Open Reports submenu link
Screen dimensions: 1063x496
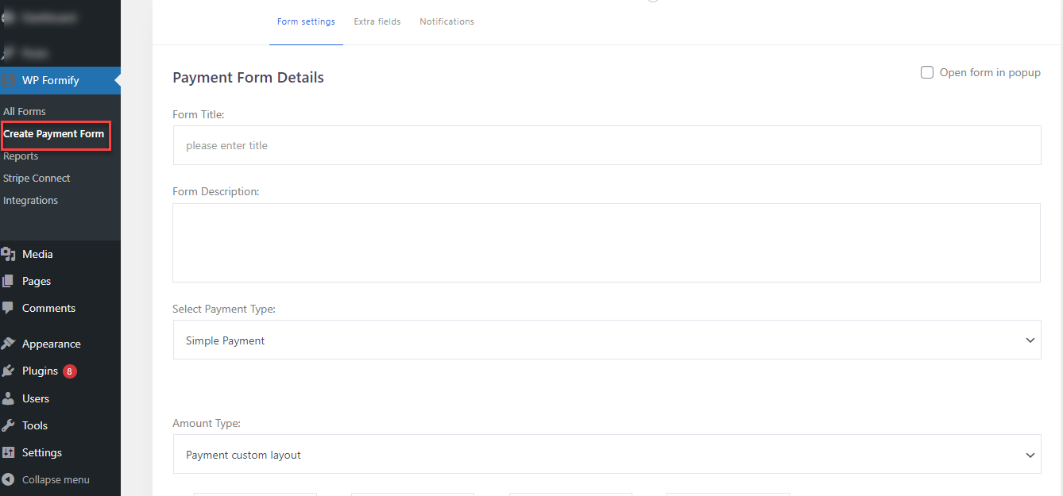[21, 156]
